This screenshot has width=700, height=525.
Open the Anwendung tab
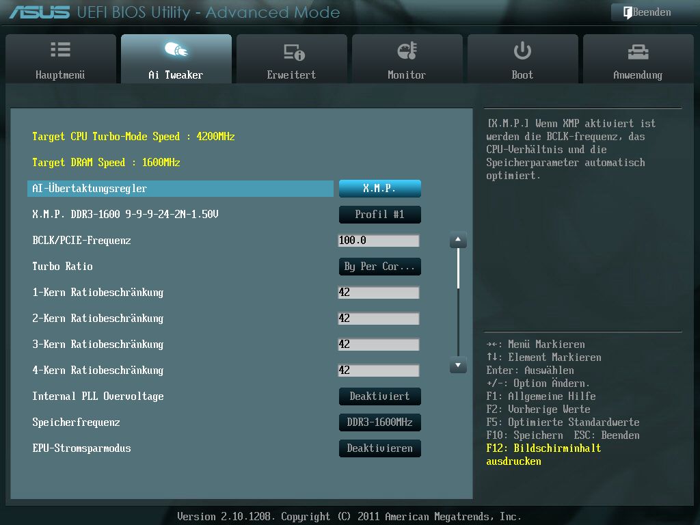click(638, 59)
